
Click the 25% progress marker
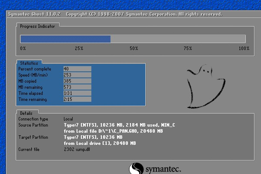coord(79,48)
